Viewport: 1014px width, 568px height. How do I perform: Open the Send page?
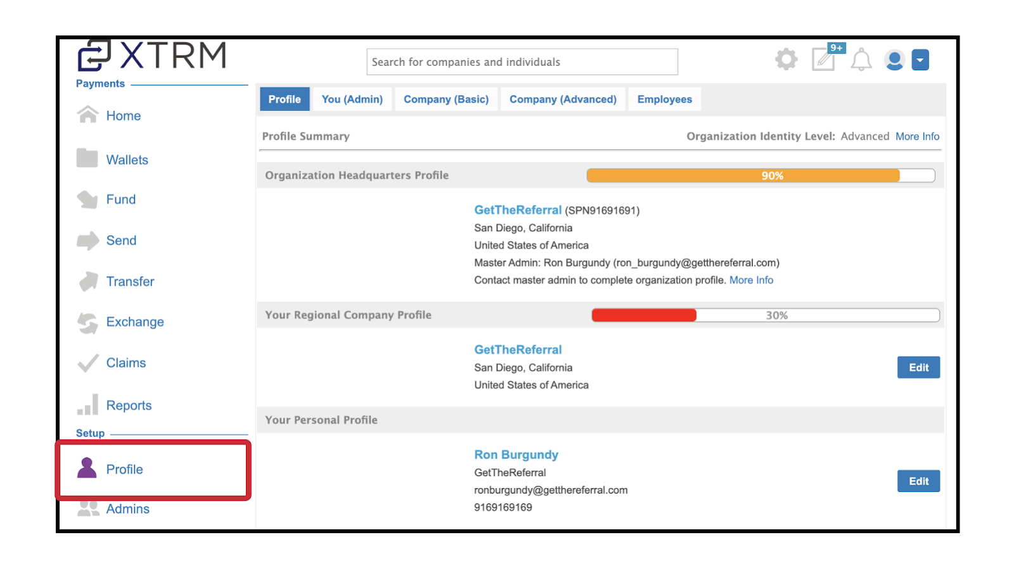pyautogui.click(x=122, y=241)
